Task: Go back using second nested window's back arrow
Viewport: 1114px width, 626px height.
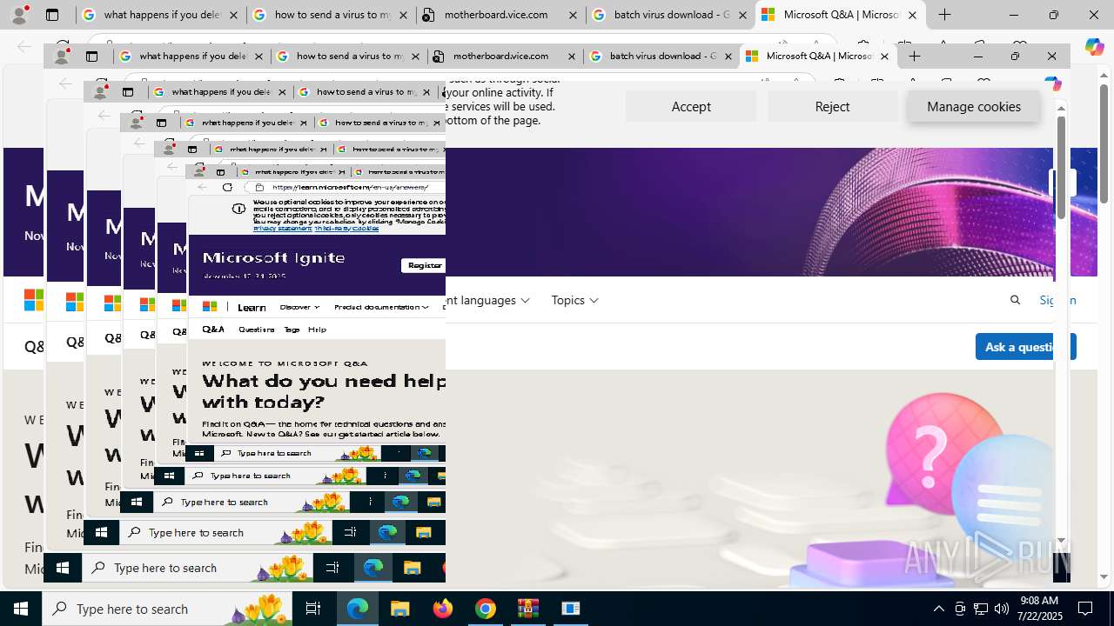Action: [x=64, y=83]
